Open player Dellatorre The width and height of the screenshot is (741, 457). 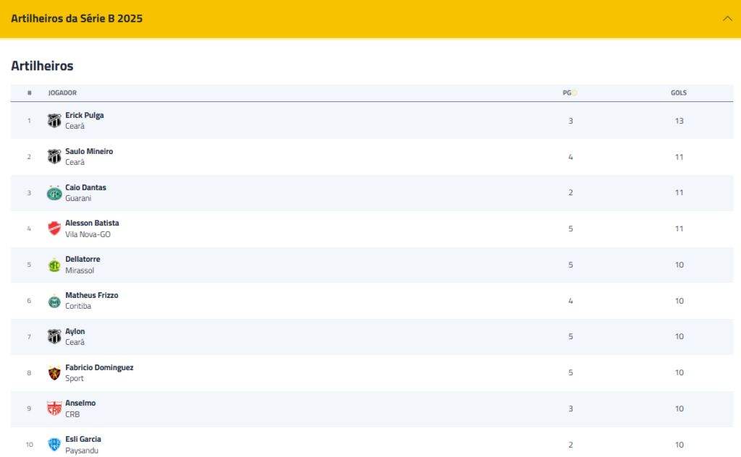(82, 259)
